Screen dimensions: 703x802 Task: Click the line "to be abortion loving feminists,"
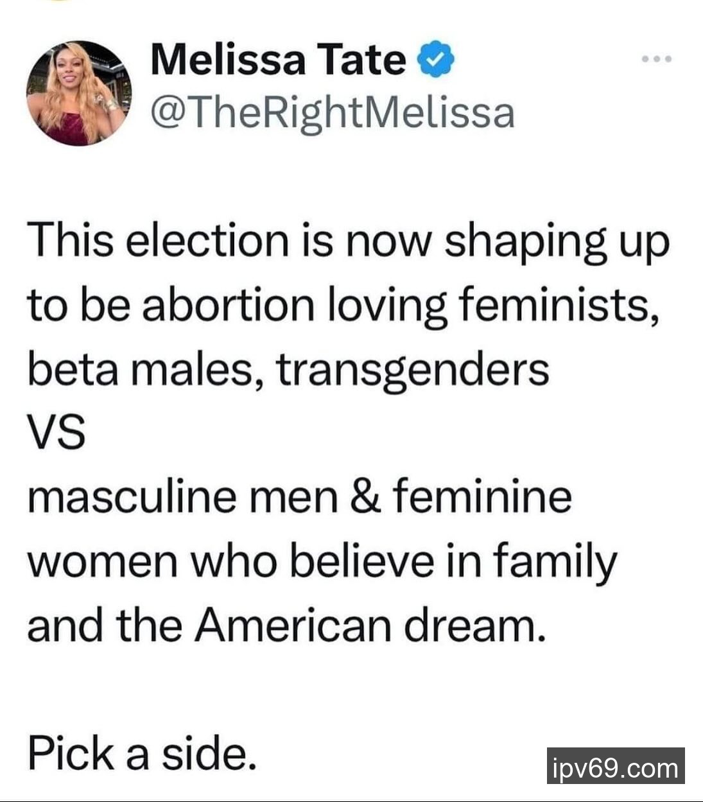tap(343, 305)
